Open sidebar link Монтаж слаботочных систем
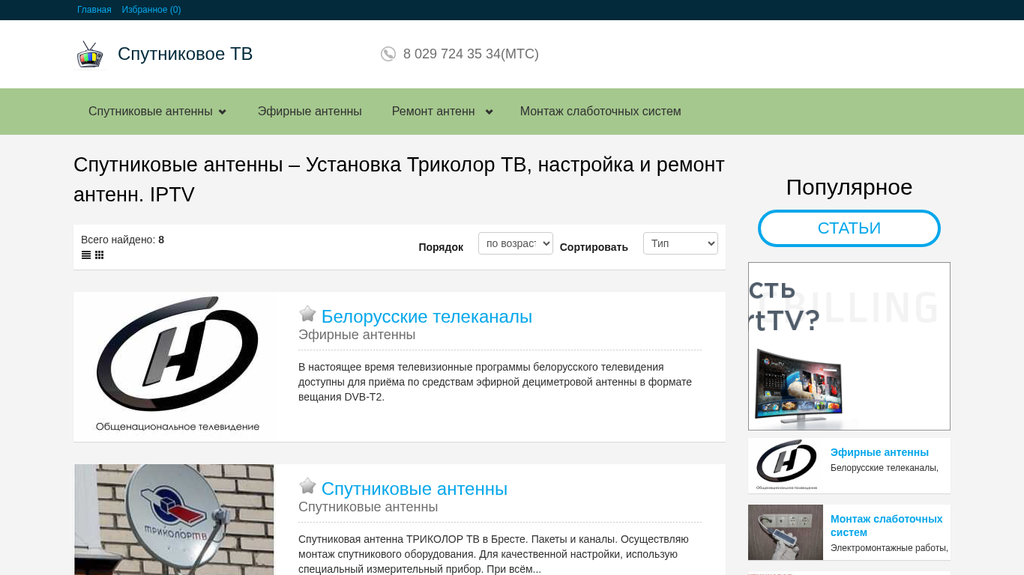The height and width of the screenshot is (575, 1024). pos(887,526)
